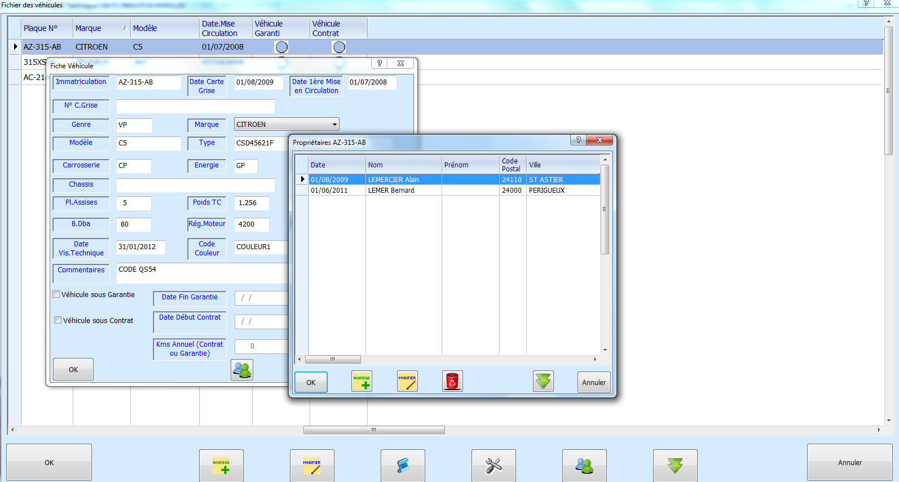Open the wrench and screwdriver tools icon
This screenshot has height=482, width=899.
tap(493, 466)
